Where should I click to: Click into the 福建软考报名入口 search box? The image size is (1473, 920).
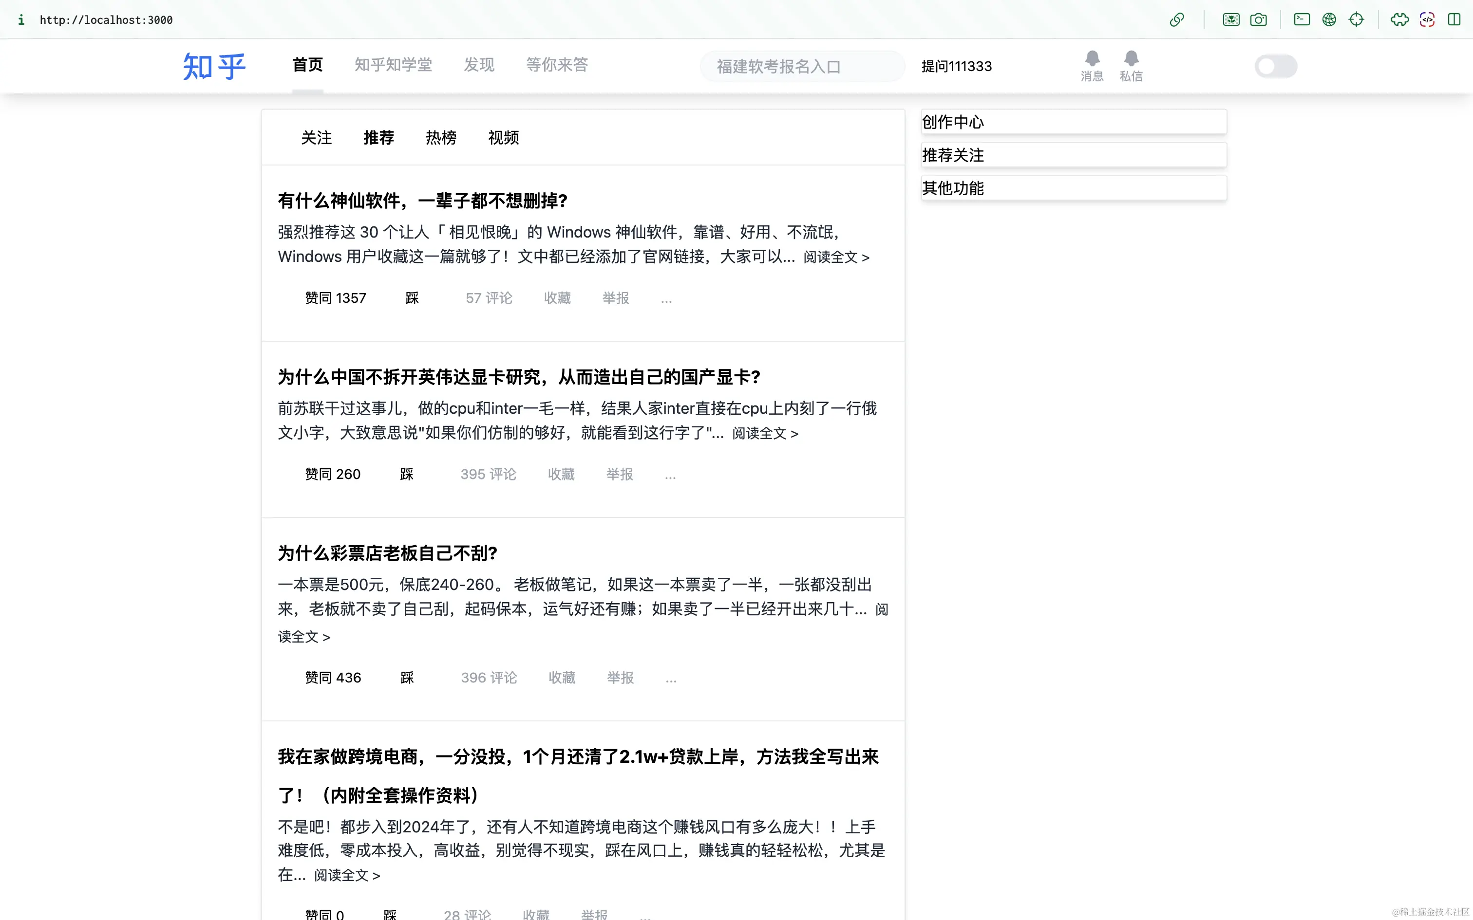[802, 66]
